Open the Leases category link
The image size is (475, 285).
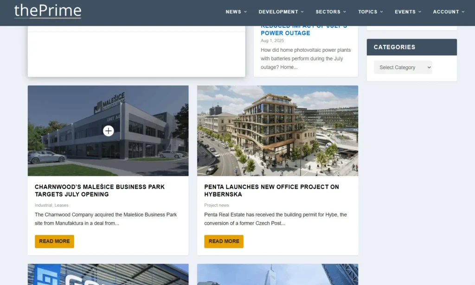pyautogui.click(x=61, y=205)
